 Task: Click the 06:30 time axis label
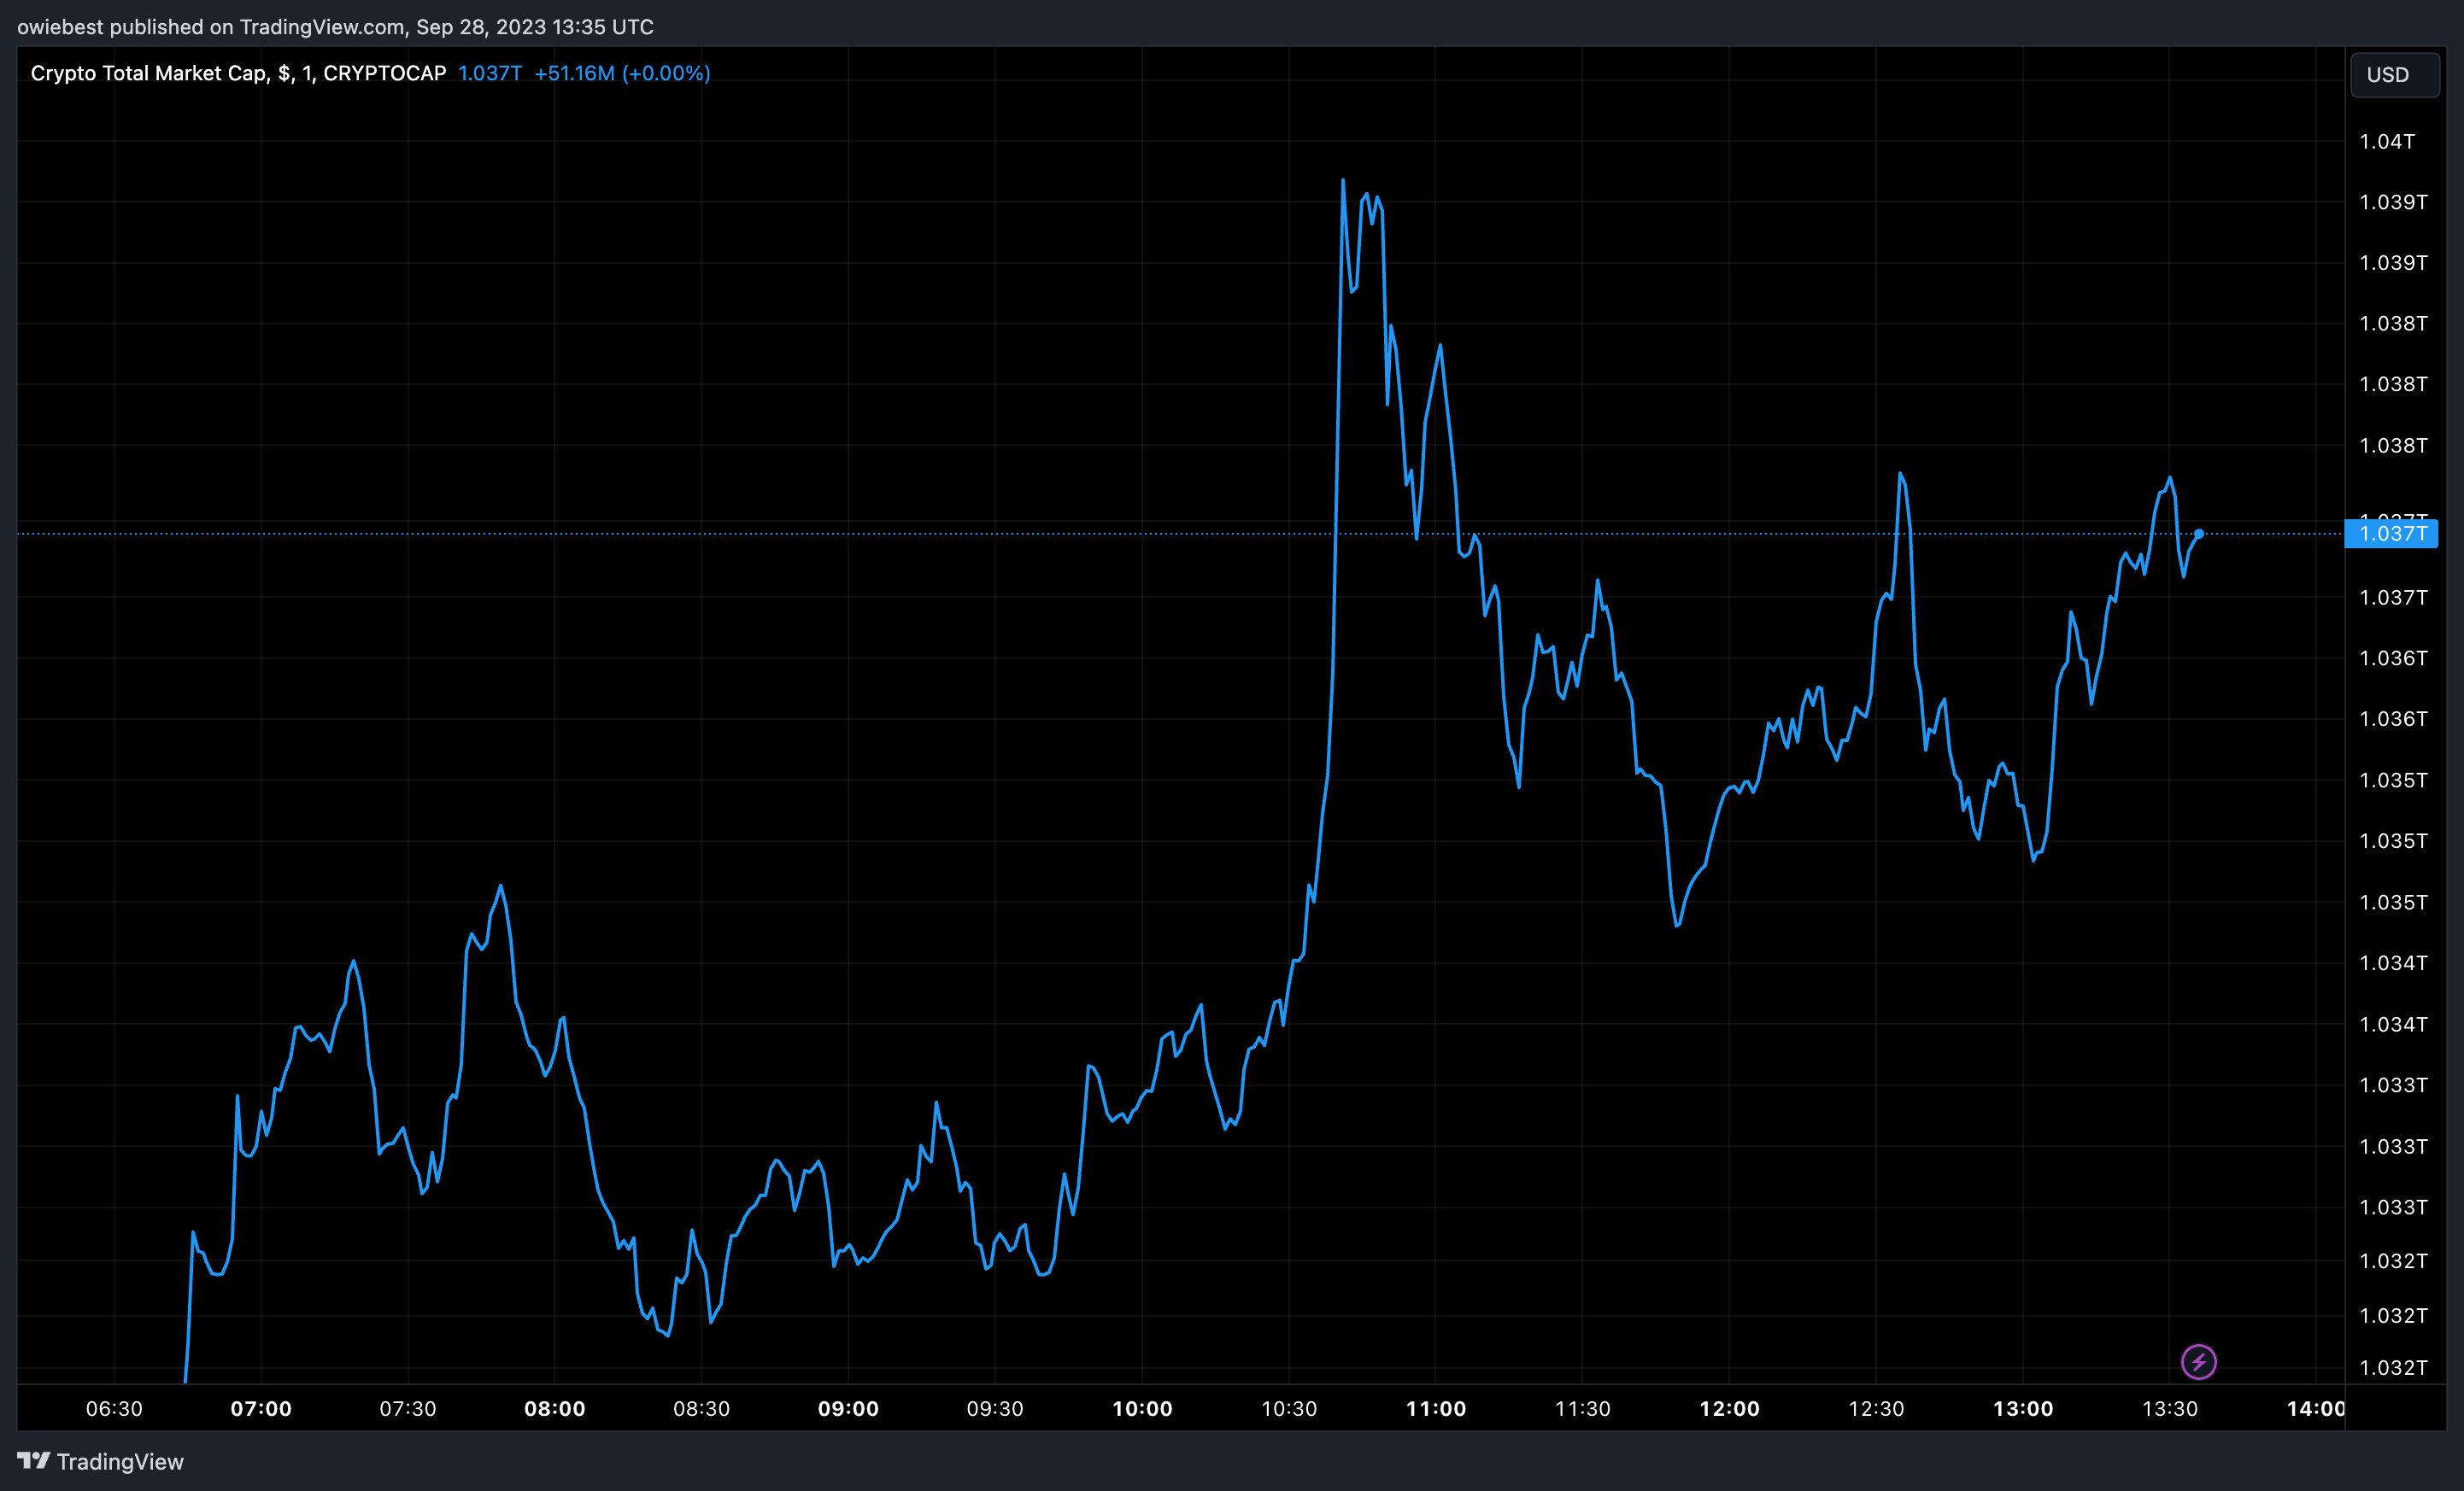114,1409
